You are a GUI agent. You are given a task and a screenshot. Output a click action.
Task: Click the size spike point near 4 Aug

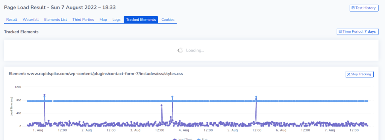click(x=172, y=97)
